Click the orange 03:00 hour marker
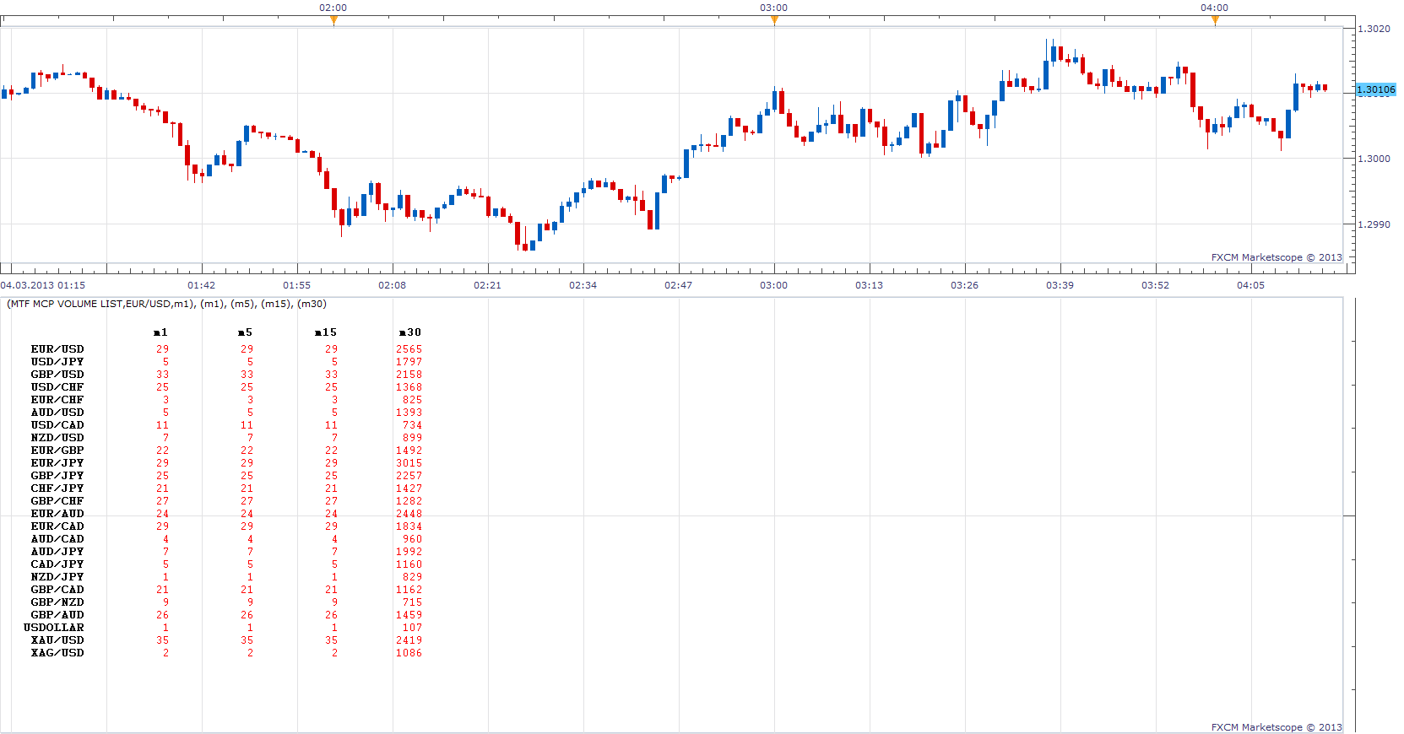Image resolution: width=1404 pixels, height=734 pixels. click(x=774, y=20)
